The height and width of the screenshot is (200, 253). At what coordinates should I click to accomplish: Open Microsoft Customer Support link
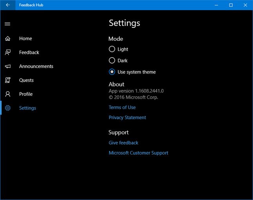click(x=138, y=153)
